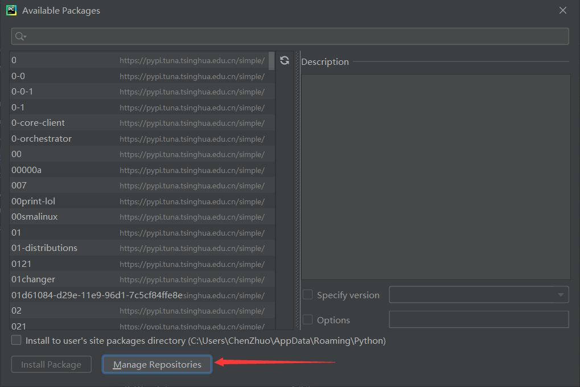Viewport: 580px width, 387px height.
Task: Toggle install to user's site packages directory
Action: point(17,340)
